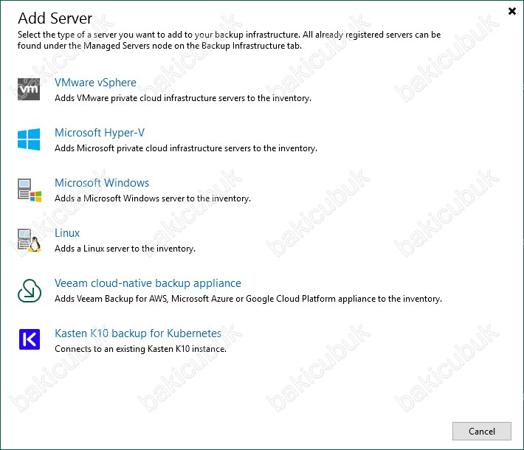The image size is (524, 450).
Task: Choose the Microsoft Hyper-V link
Action: [x=100, y=133]
